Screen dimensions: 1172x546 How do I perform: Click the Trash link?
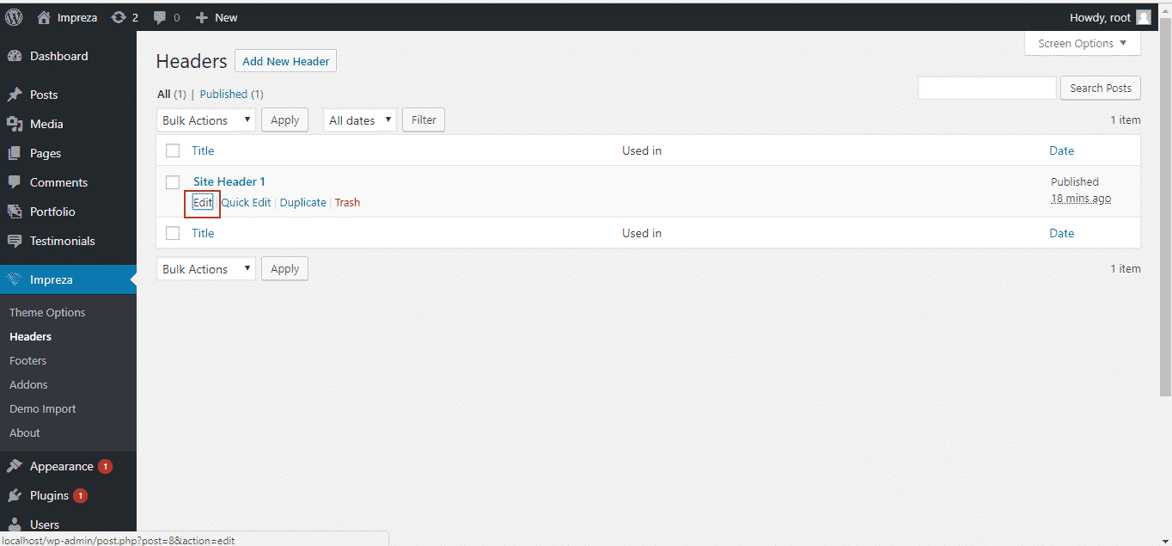click(x=347, y=203)
